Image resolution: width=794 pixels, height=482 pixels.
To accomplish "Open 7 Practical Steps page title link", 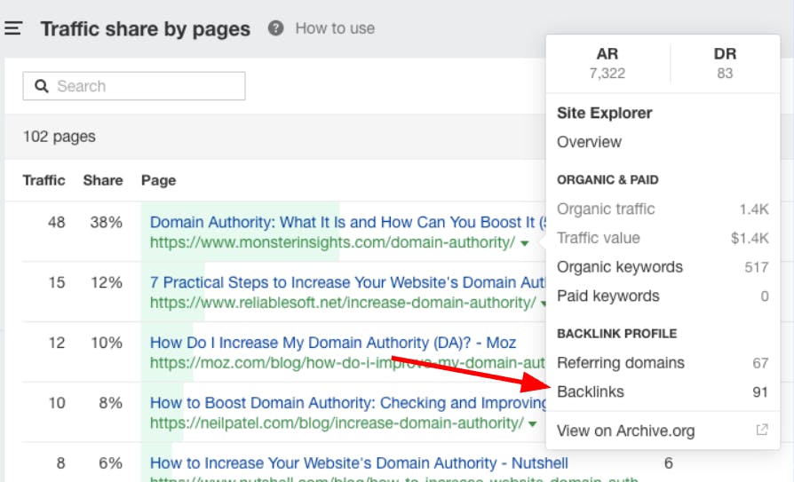I will click(347, 282).
